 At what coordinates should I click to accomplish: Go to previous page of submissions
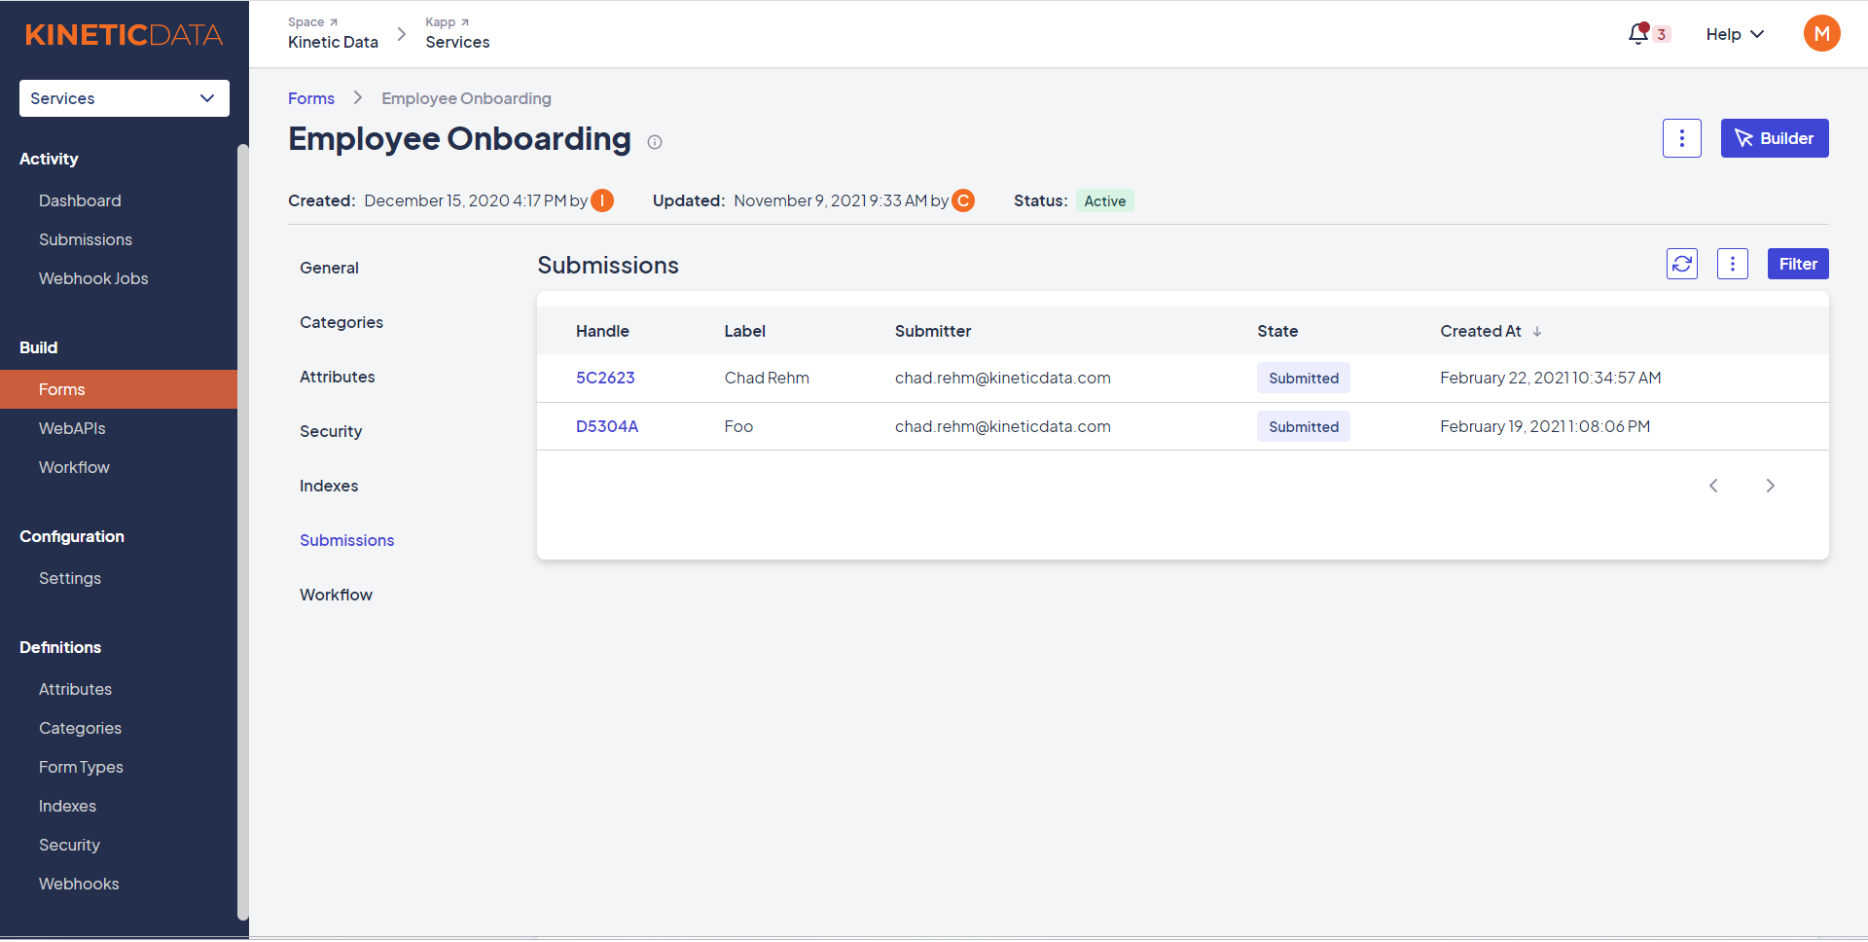(1713, 486)
